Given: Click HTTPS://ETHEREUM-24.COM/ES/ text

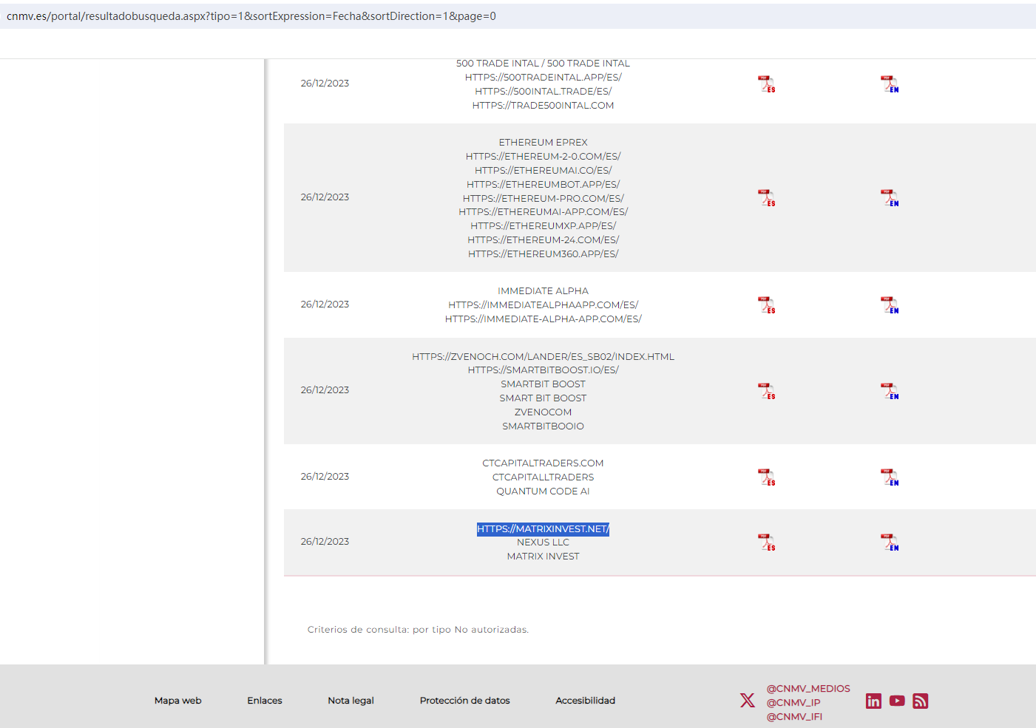Looking at the screenshot, I should pos(543,240).
